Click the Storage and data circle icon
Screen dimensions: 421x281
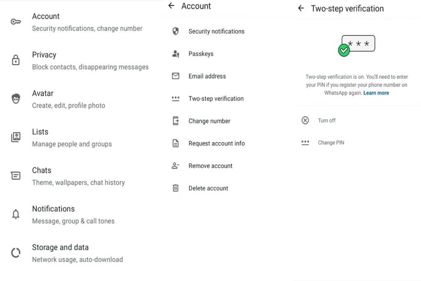(x=16, y=253)
